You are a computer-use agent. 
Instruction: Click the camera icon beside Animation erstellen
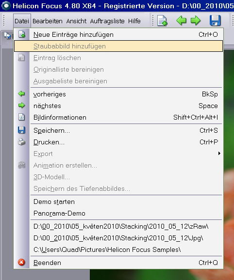point(21,165)
